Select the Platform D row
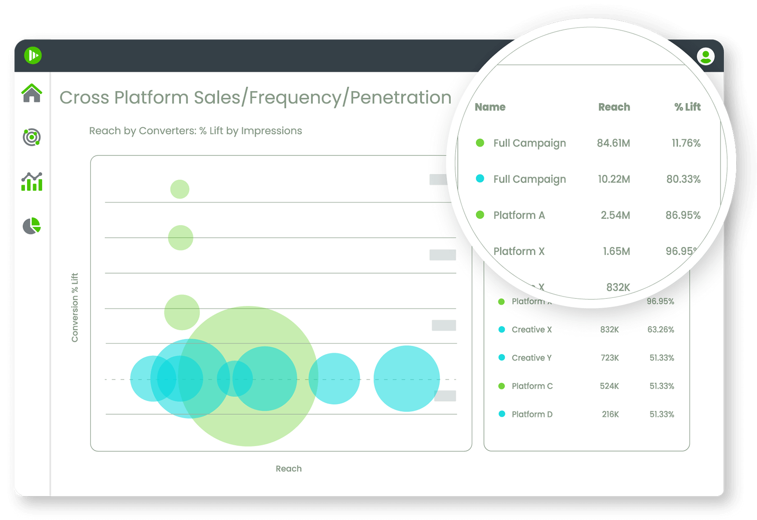 tap(586, 414)
